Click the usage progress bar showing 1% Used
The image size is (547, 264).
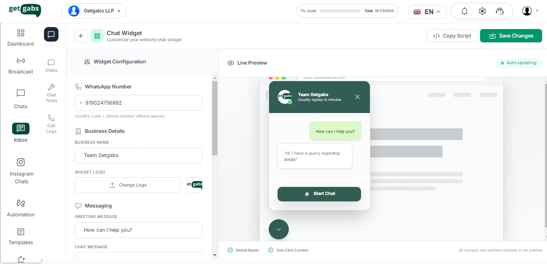340,11
